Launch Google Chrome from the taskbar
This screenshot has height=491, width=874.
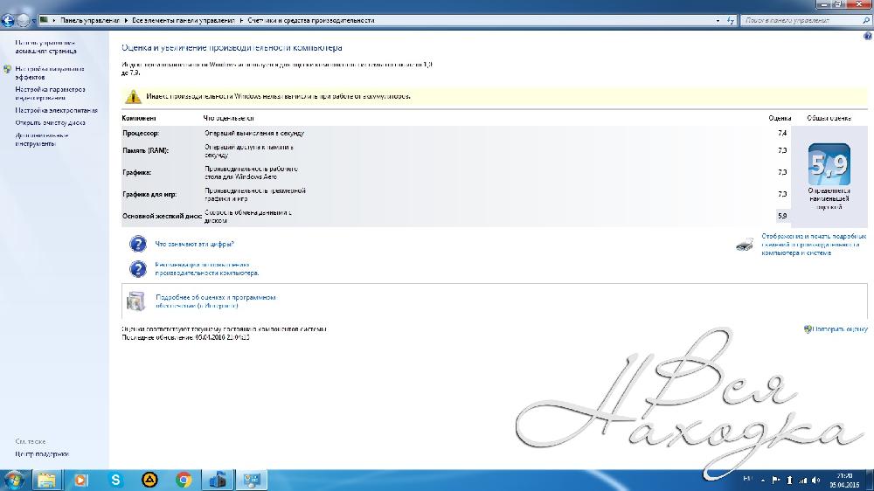tap(184, 480)
